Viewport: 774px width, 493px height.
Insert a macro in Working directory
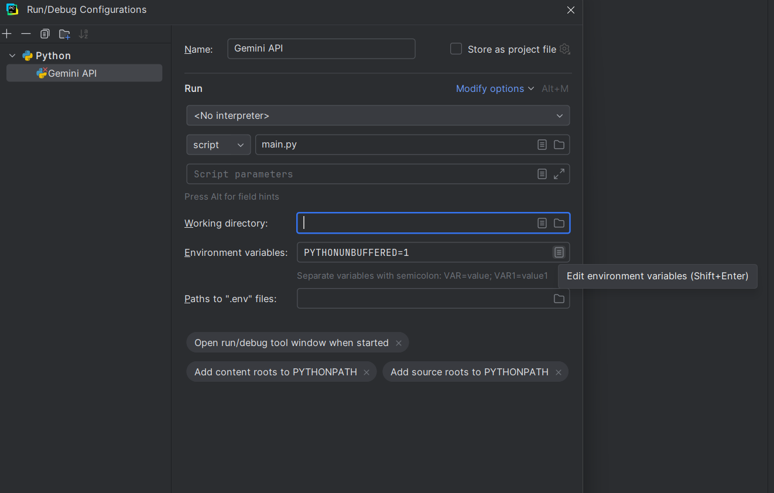pyautogui.click(x=542, y=223)
